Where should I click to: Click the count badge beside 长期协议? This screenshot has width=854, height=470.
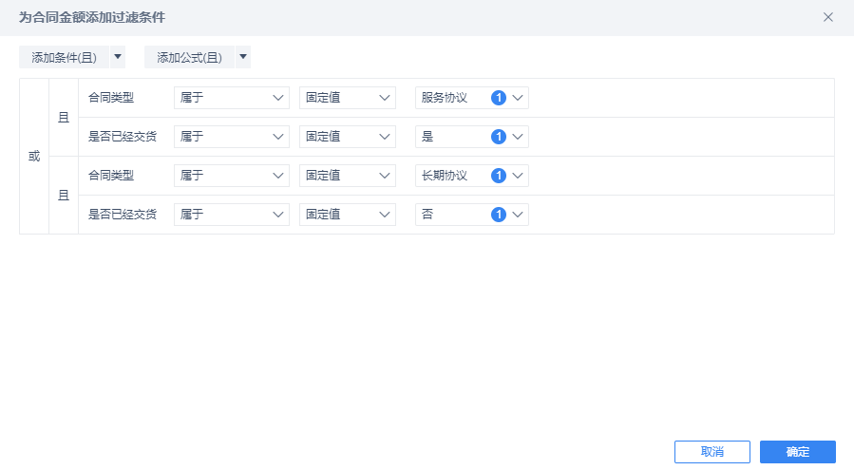pos(499,176)
